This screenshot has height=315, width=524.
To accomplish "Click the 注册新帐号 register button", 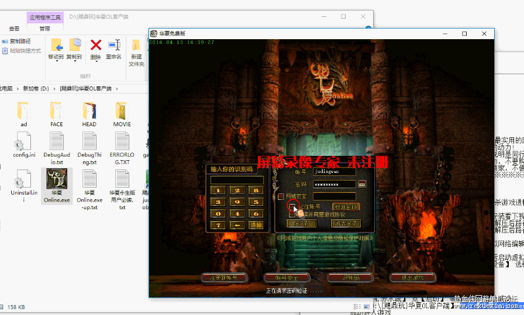I will (223, 278).
